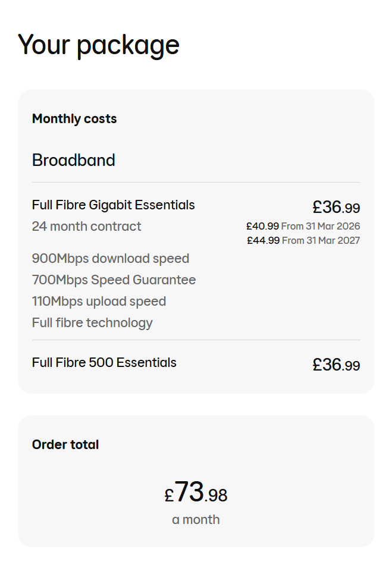The image size is (392, 571).
Task: Click the Broadband section title
Action: coord(74,160)
